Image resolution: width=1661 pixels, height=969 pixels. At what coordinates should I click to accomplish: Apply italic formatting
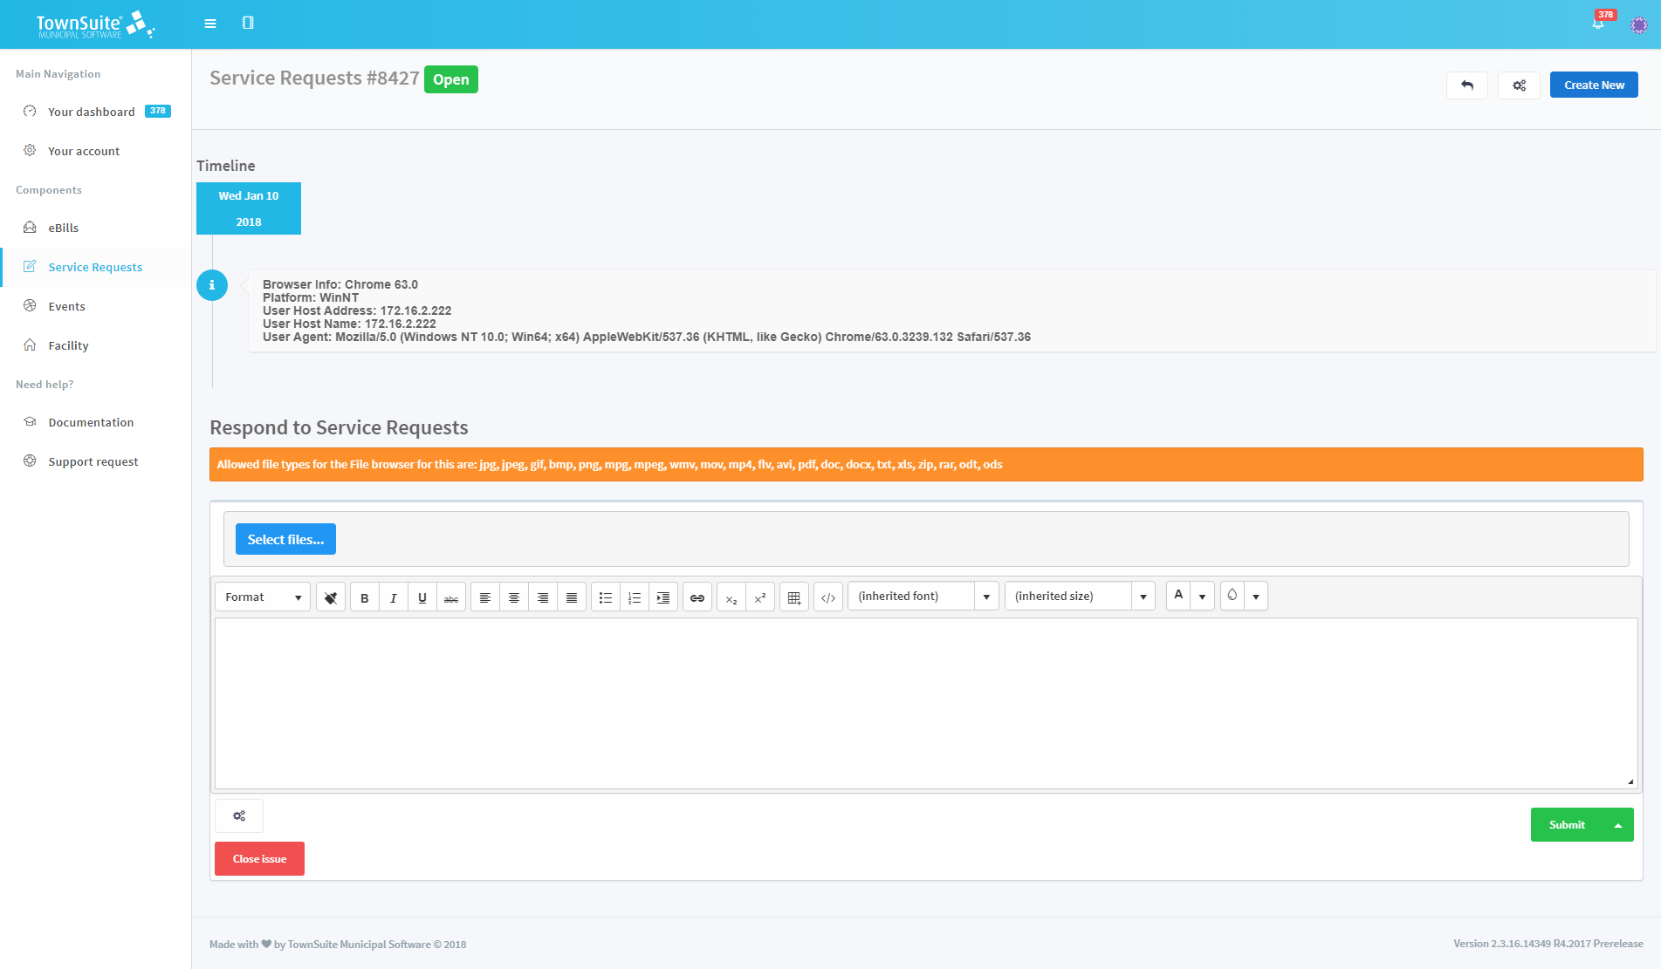tap(393, 597)
